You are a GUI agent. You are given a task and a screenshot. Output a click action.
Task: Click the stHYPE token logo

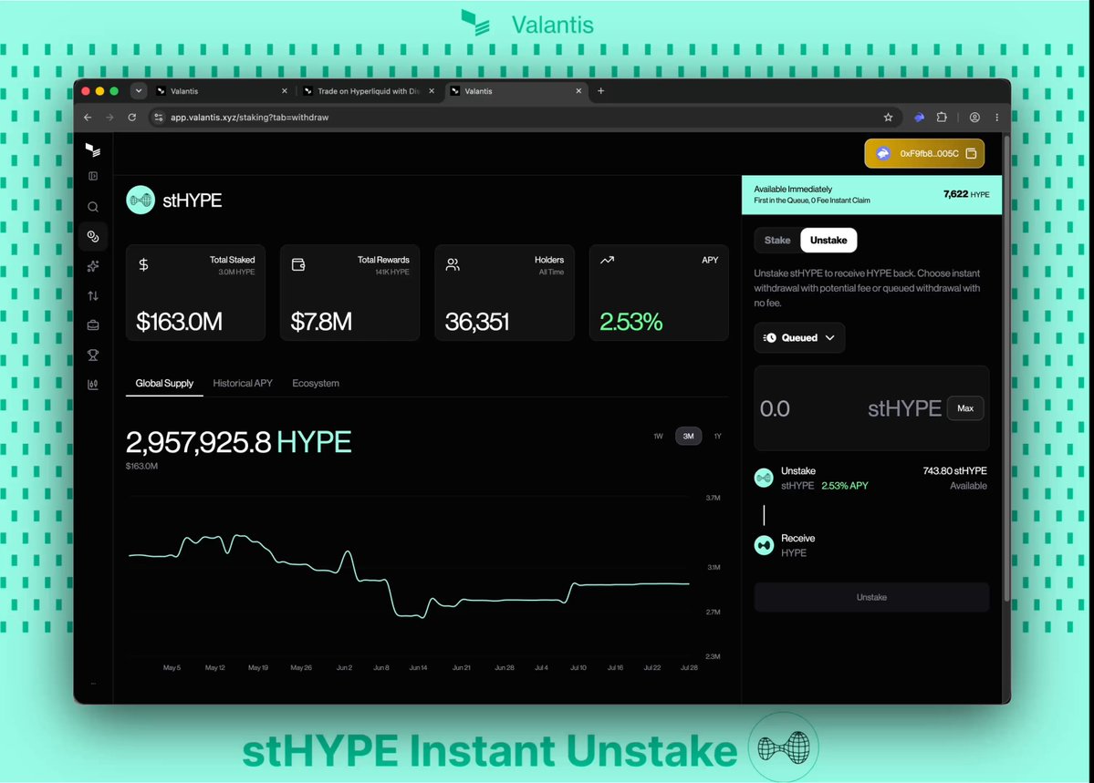141,201
